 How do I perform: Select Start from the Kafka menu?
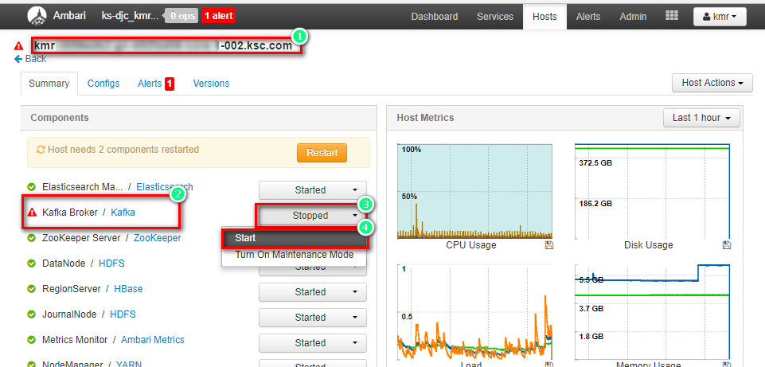294,238
